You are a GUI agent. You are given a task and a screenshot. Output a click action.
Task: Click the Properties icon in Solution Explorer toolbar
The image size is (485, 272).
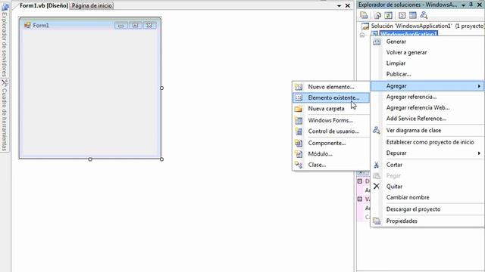pyautogui.click(x=364, y=15)
